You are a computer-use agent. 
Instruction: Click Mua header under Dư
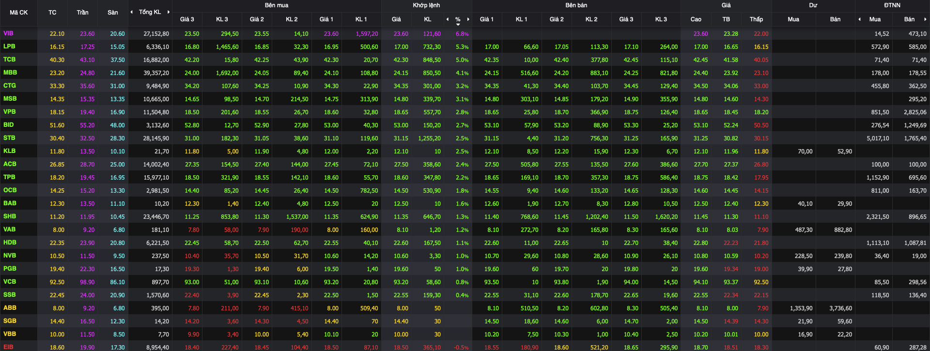coord(793,19)
